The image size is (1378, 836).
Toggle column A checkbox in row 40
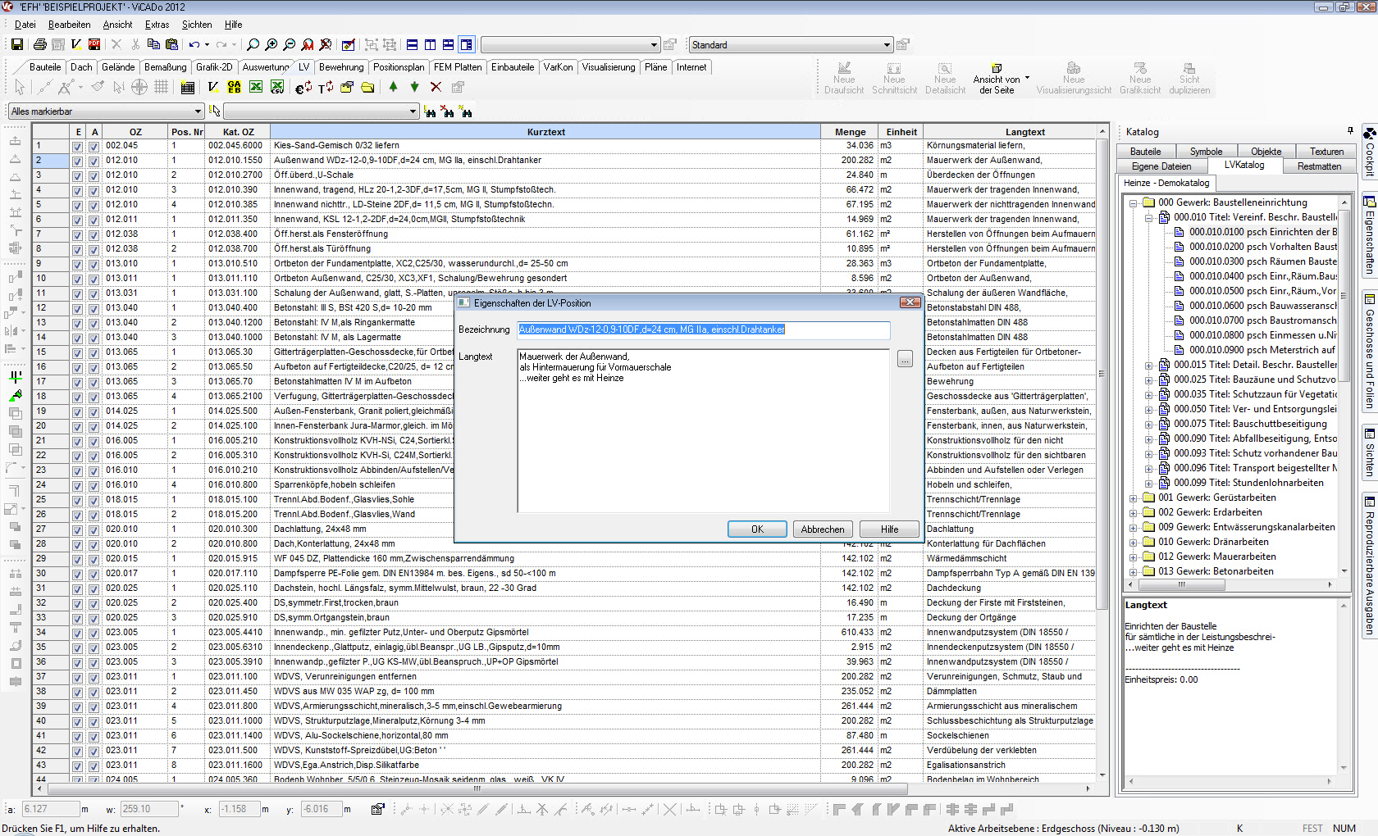point(94,721)
